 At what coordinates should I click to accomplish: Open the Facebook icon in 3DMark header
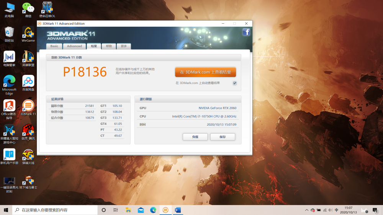pos(246,32)
